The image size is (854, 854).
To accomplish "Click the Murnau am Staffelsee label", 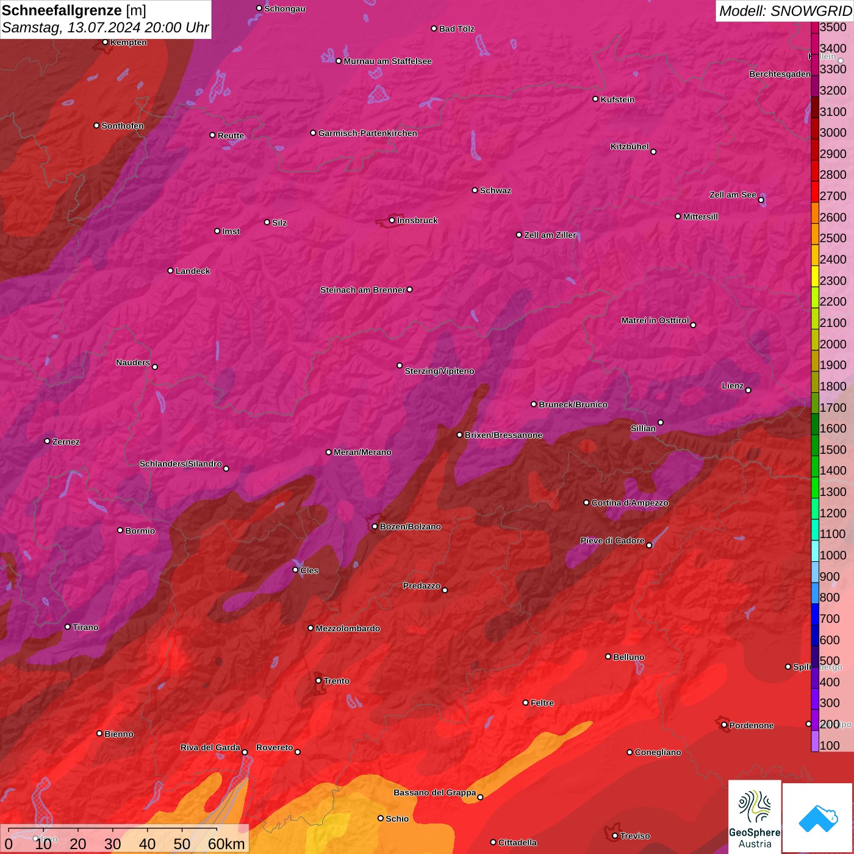I will tap(387, 61).
